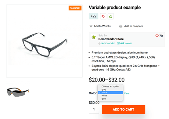
Task: Click the red thumbs-down icon
Action: pos(103,16)
